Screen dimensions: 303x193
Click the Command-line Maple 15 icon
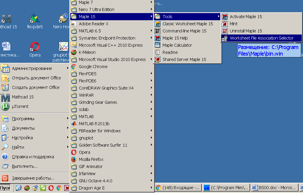pos(157,31)
